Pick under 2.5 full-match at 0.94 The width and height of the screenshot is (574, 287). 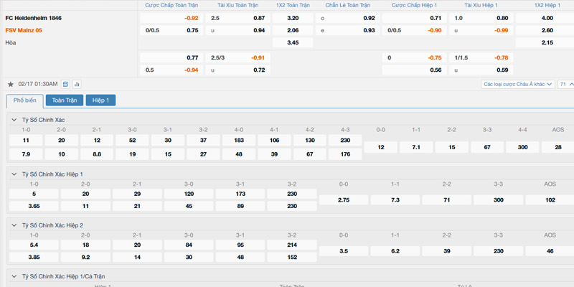click(237, 30)
